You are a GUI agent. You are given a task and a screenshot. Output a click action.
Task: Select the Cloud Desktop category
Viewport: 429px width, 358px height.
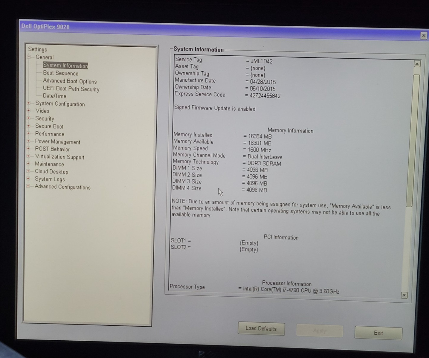pyautogui.click(x=51, y=172)
